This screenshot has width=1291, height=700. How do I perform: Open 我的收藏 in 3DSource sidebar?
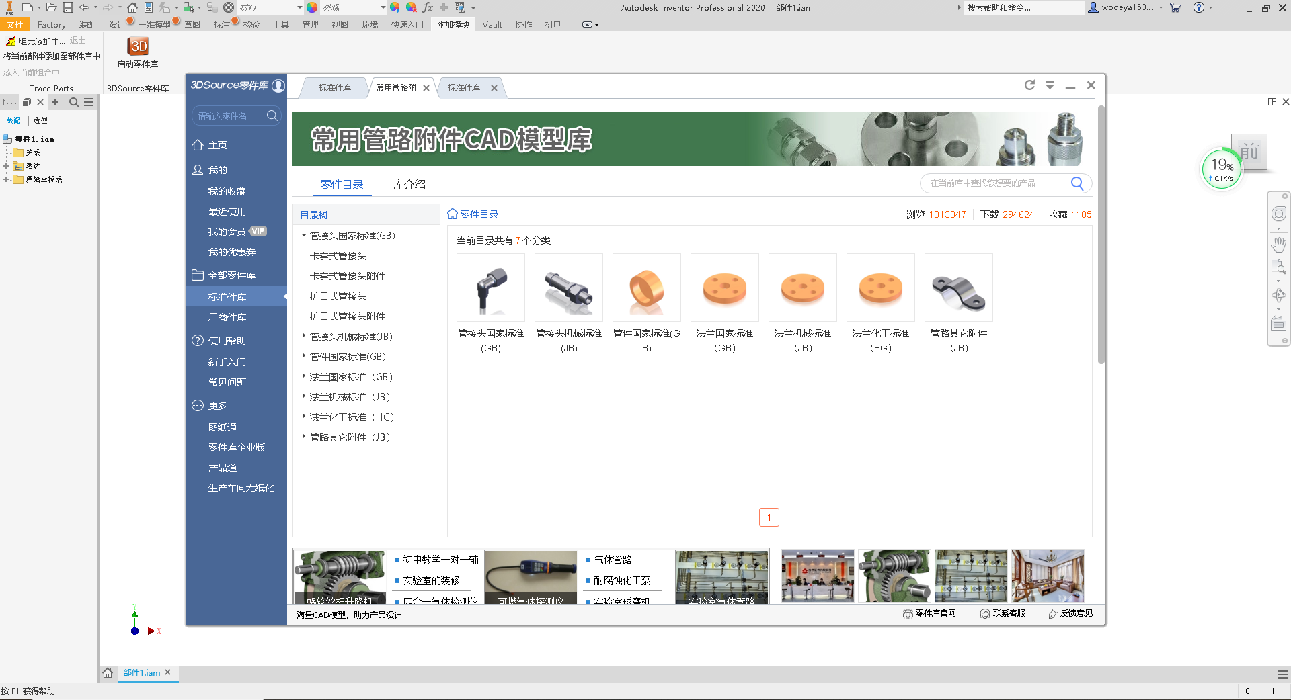(x=227, y=191)
